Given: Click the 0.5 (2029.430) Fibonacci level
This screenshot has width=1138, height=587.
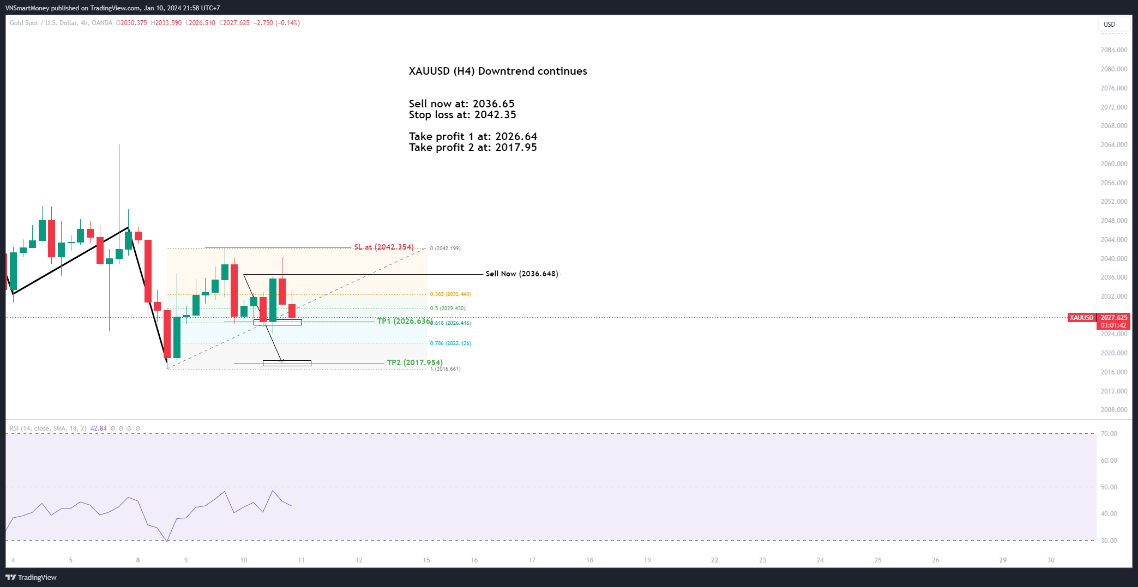Looking at the screenshot, I should (448, 308).
